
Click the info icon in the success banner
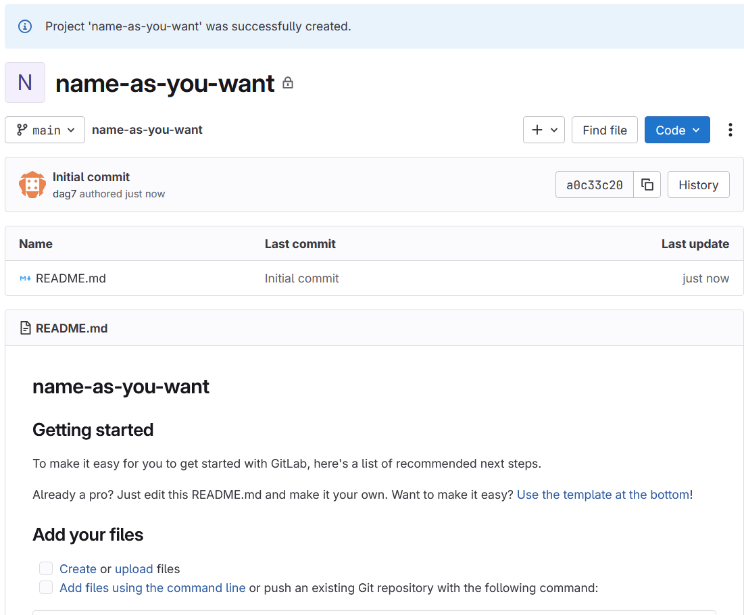tap(25, 26)
